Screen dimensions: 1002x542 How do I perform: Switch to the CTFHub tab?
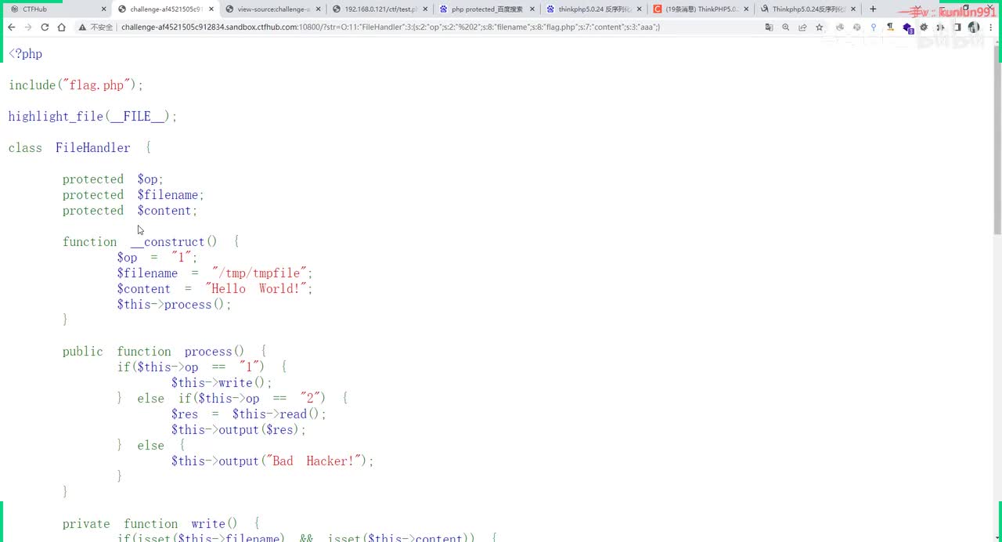pyautogui.click(x=56, y=9)
